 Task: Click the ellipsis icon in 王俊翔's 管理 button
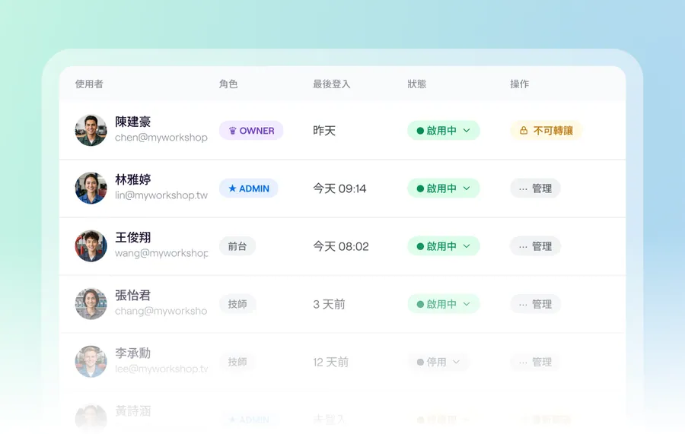click(523, 247)
